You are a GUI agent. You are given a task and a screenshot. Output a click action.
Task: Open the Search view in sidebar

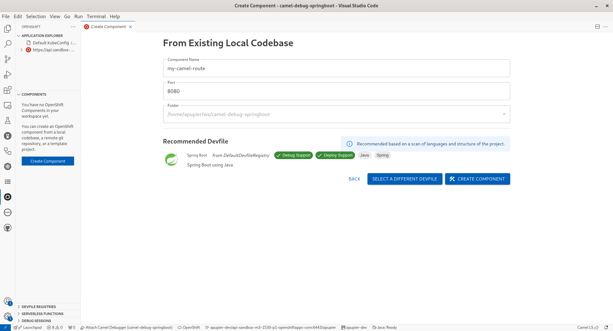point(7,44)
